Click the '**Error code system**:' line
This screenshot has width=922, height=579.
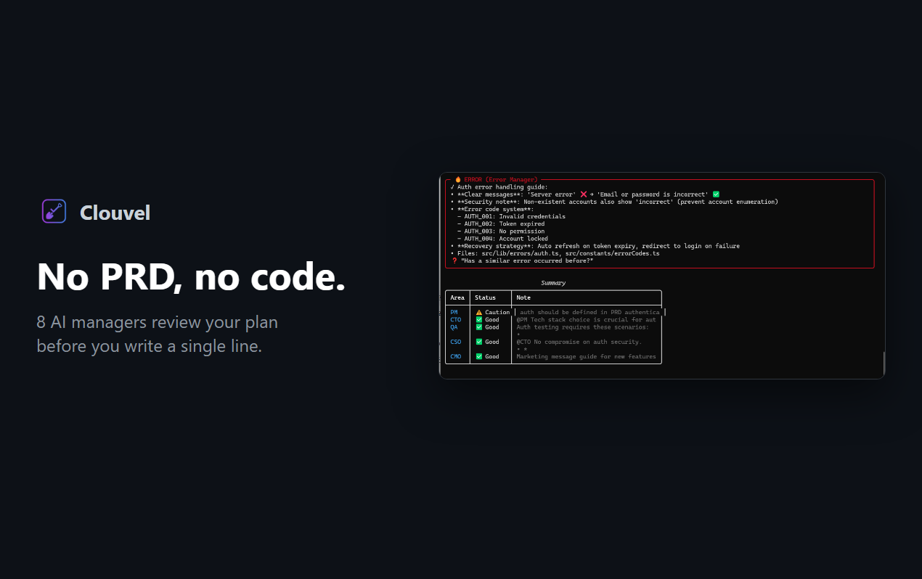coord(491,209)
